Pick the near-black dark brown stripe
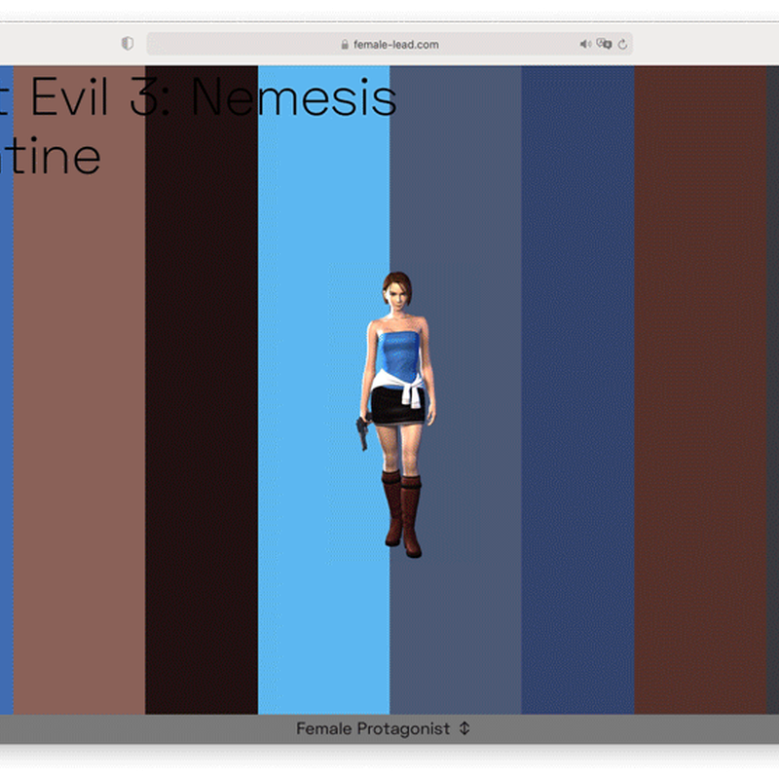This screenshot has width=779, height=779. [x=201, y=438]
